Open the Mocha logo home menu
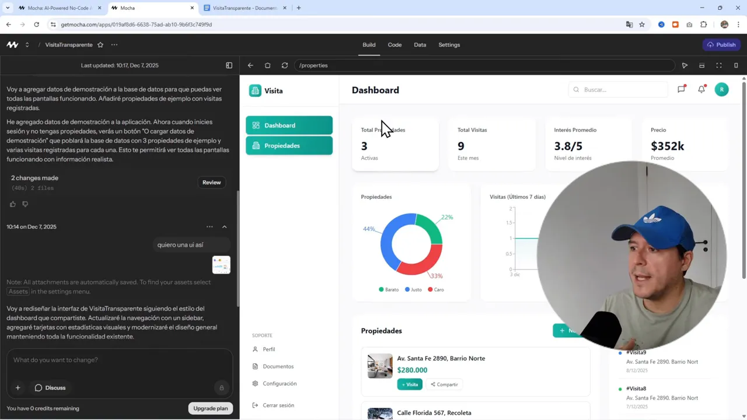This screenshot has width=747, height=420. point(12,44)
